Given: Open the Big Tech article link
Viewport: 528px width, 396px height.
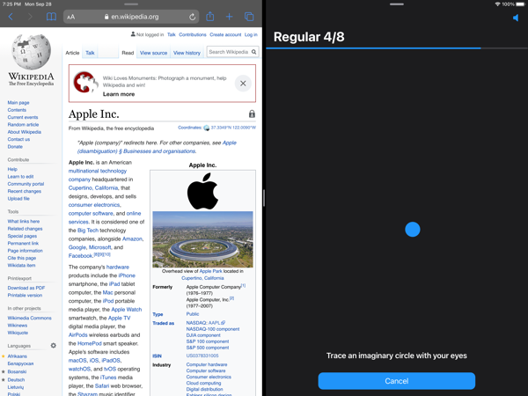Looking at the screenshot, I should 88,231.
